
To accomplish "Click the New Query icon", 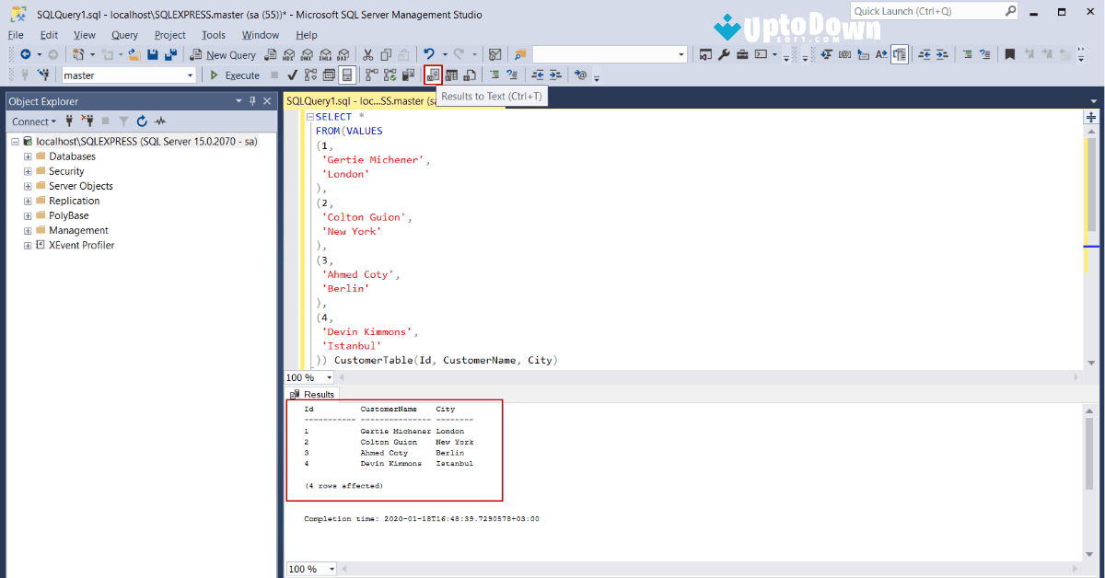I will click(223, 54).
